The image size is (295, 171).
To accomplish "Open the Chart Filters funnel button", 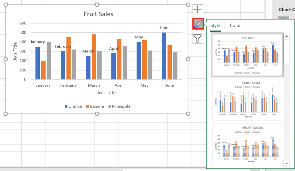I will 198,38.
